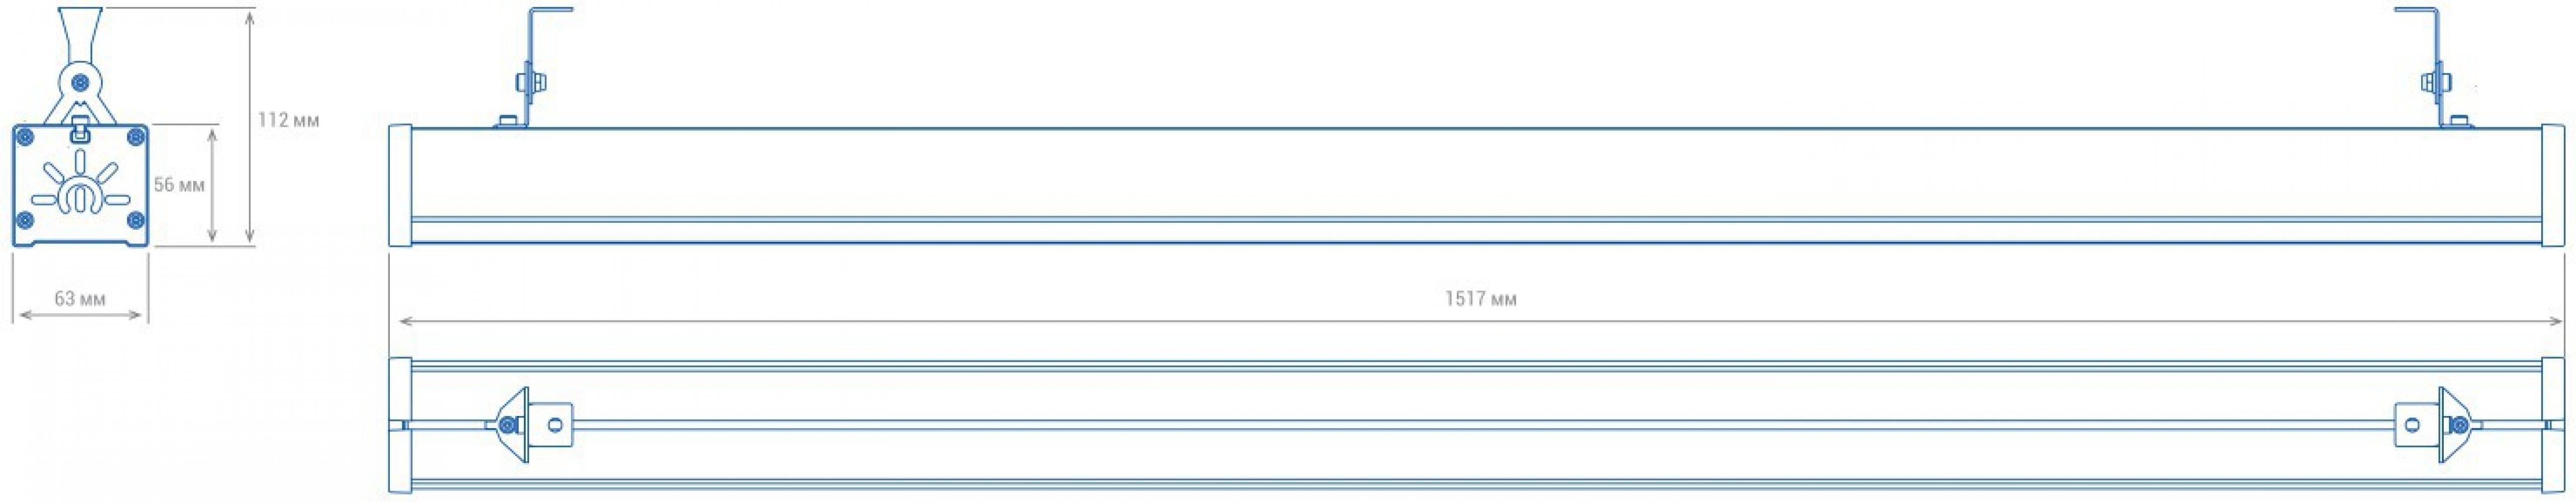Click the vertical 112 мм dimension arrow line
The width and height of the screenshot is (2576, 503).
pos(250,125)
